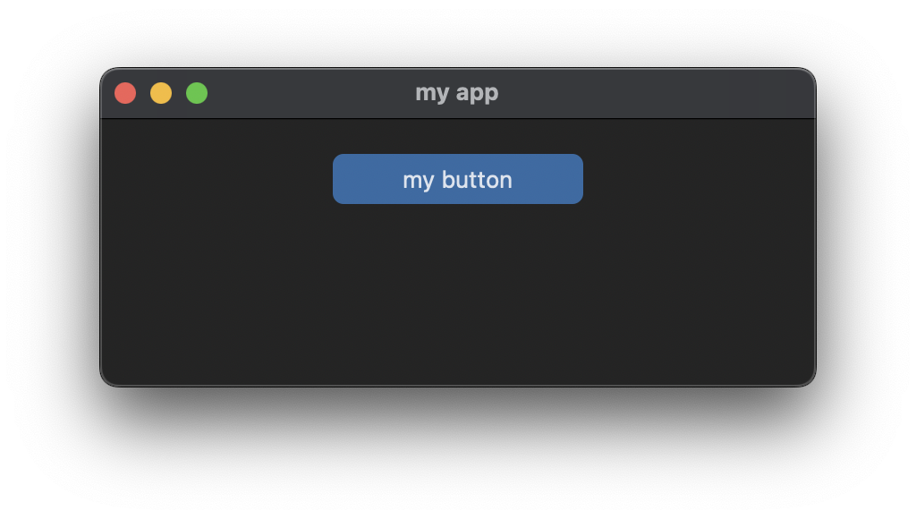Click the title bar left of my app

point(313,92)
